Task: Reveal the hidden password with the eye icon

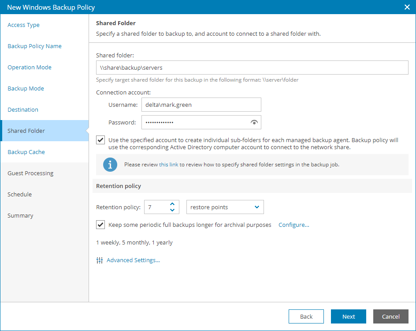Action: 254,122
